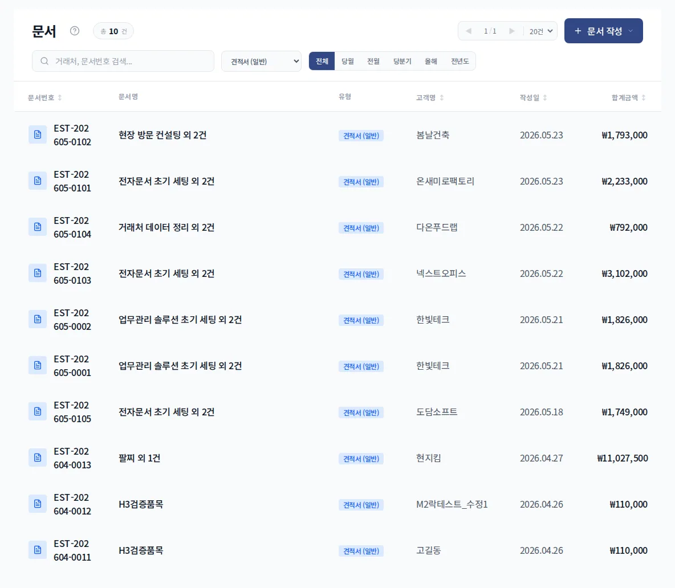Open H3검증품목 document for M2락테스트_수정1
Image resolution: width=675 pixels, height=588 pixels.
141,504
